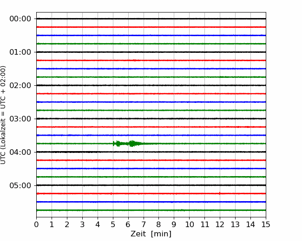Click the 04:00 time label
The image size is (302, 241).
click(20, 152)
